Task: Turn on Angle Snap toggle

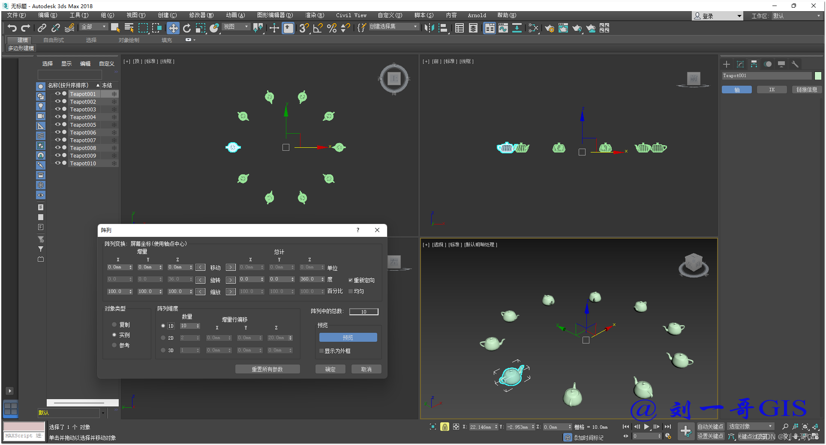Action: pyautogui.click(x=318, y=28)
